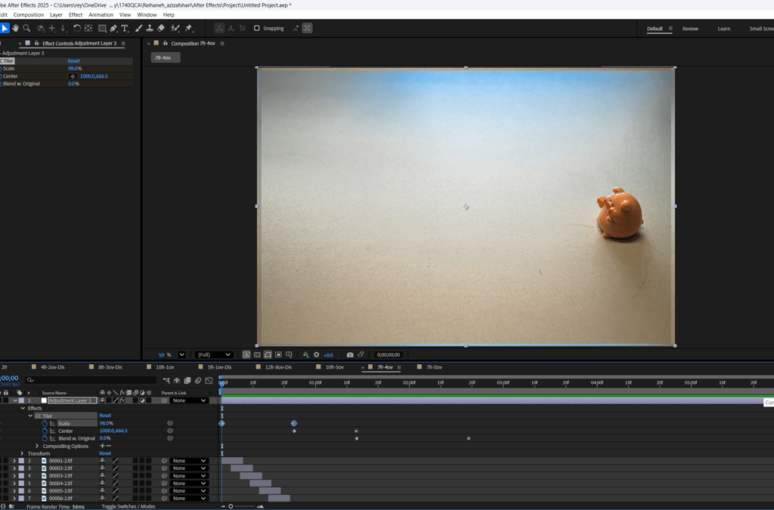Switch to the 10fr-5ov timeline tab

(x=335, y=367)
